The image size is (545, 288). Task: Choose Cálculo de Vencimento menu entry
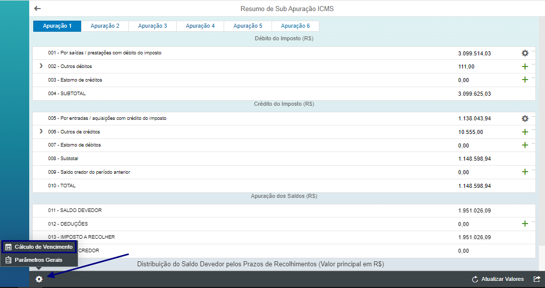pyautogui.click(x=39, y=247)
